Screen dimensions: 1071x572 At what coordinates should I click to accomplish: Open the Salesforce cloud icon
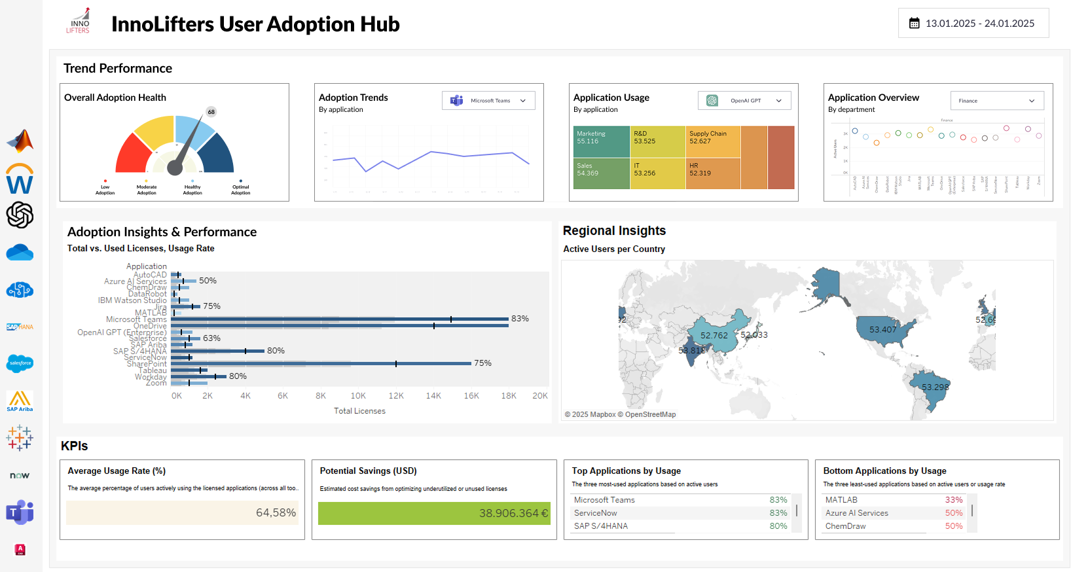click(x=20, y=363)
